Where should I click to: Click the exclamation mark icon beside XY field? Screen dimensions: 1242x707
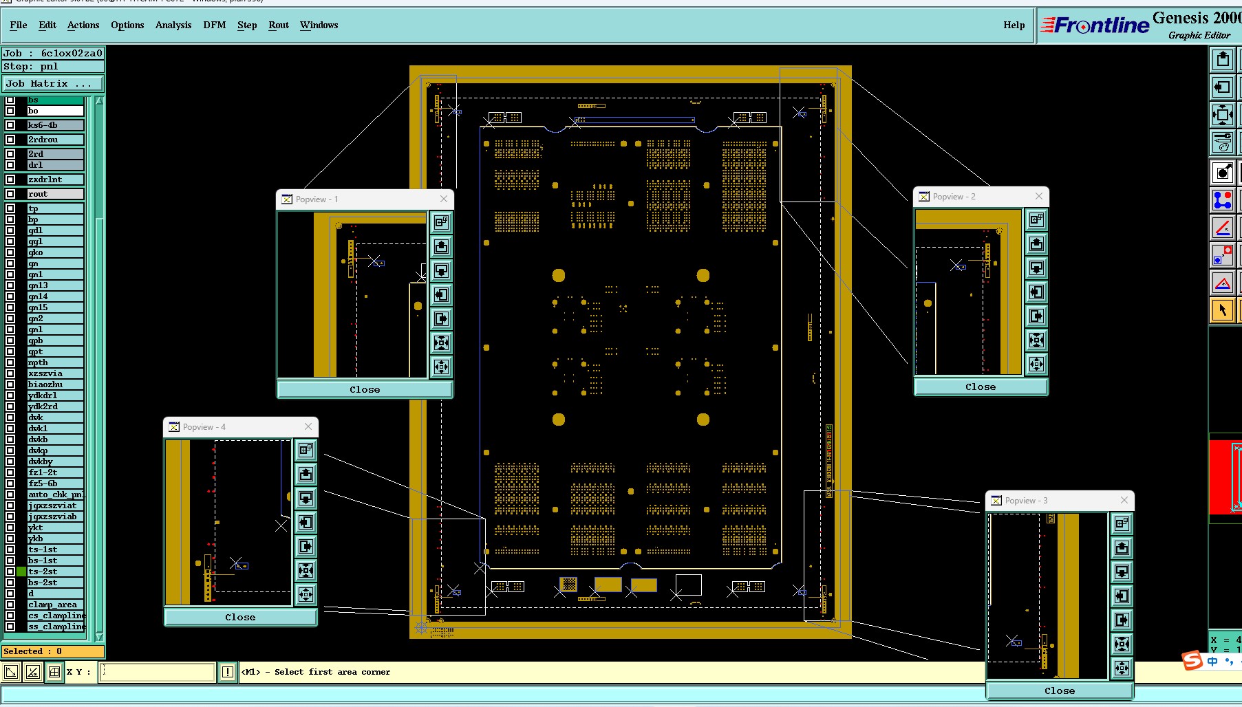[x=228, y=672]
